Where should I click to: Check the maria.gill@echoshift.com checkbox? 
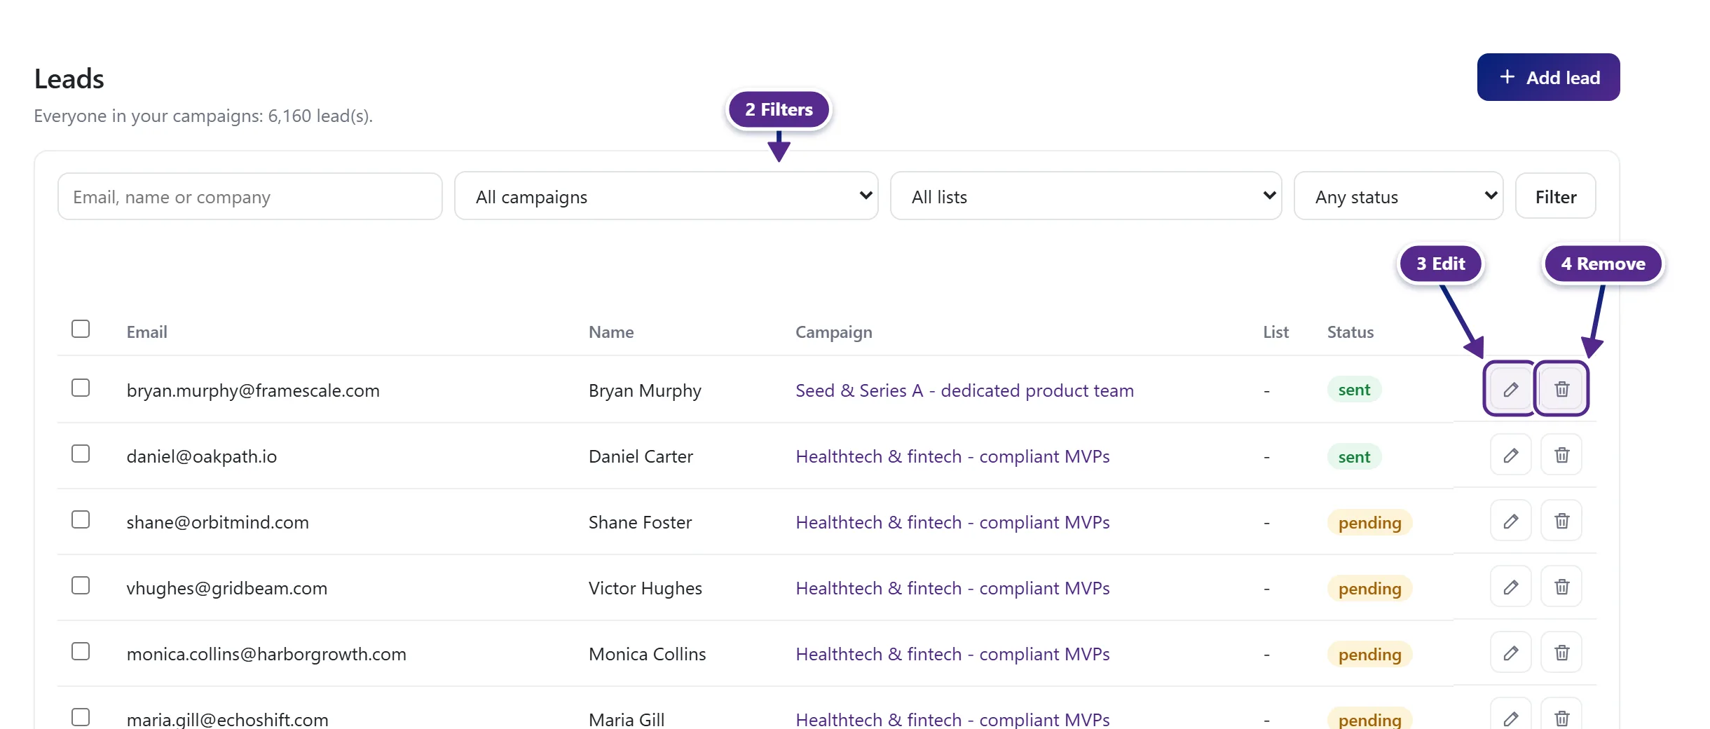tap(81, 717)
